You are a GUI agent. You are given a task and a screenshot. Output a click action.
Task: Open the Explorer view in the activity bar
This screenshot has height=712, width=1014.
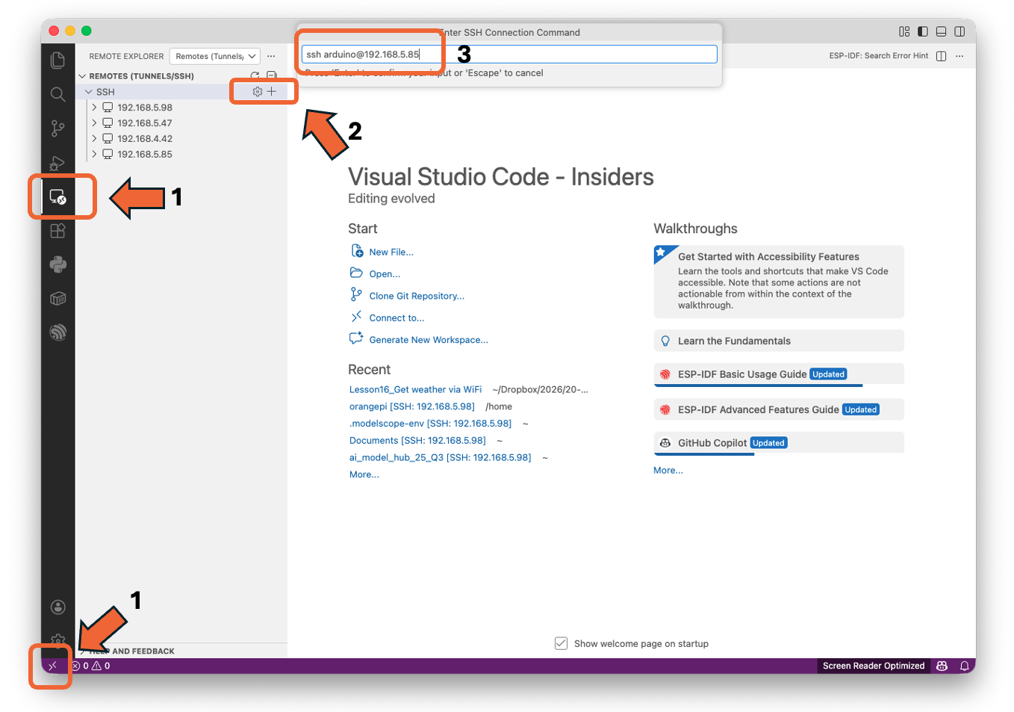(57, 61)
